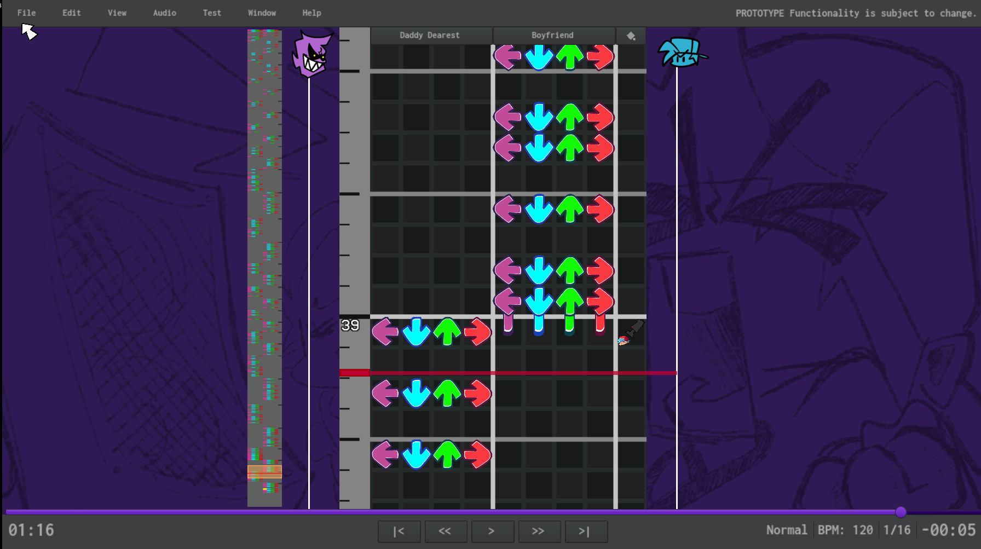Click the 01:16 elapsed time display
Viewport: 981px width, 549px height.
(x=31, y=530)
